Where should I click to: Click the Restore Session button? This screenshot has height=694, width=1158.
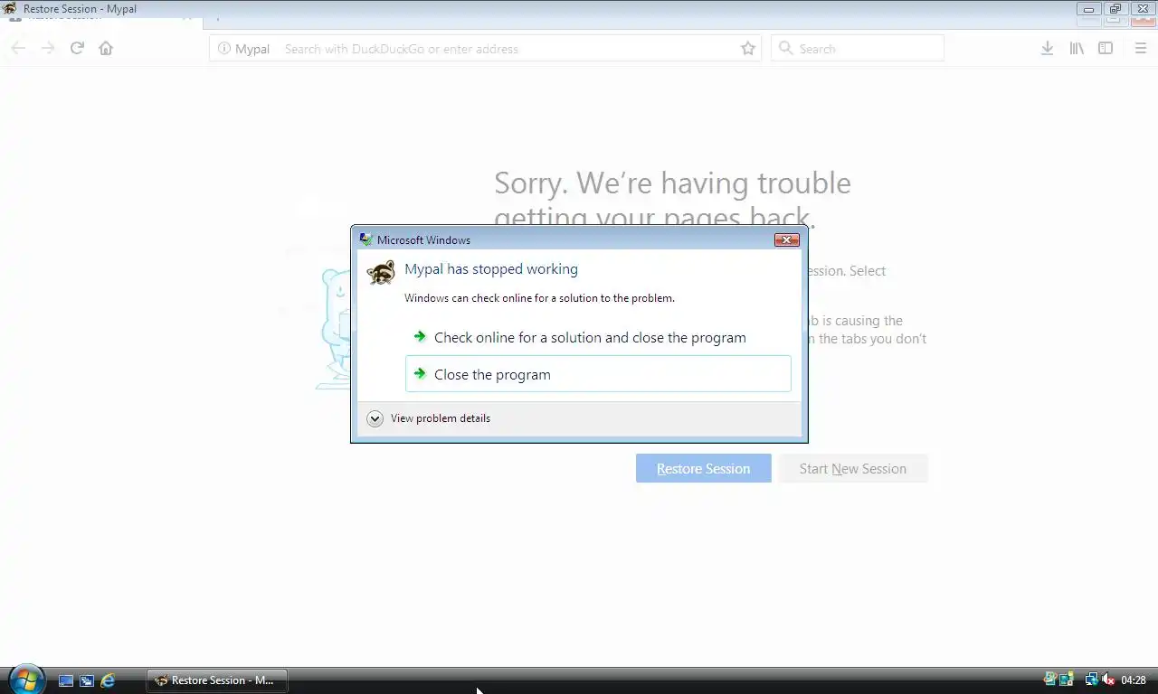point(703,468)
